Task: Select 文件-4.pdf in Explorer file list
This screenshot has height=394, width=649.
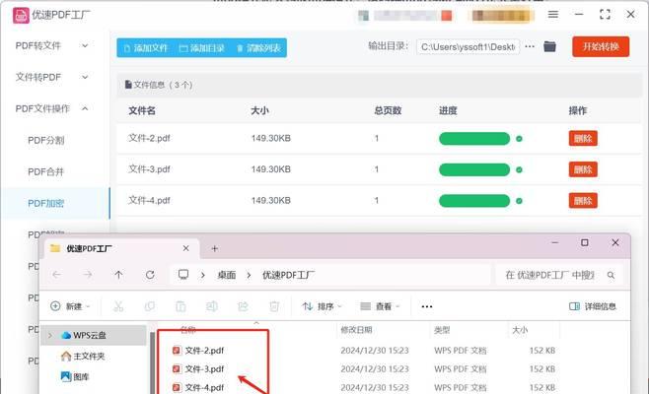Action: point(198,387)
